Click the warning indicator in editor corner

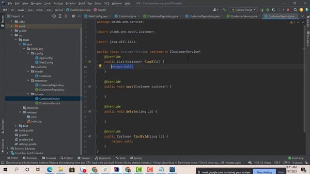pyautogui.click(x=292, y=22)
